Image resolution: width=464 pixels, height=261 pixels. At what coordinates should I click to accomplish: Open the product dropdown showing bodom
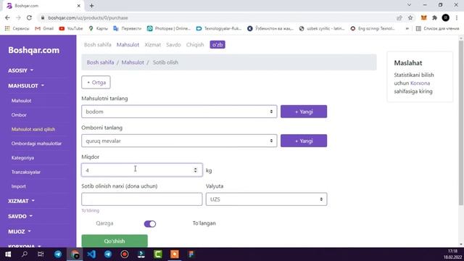(179, 112)
